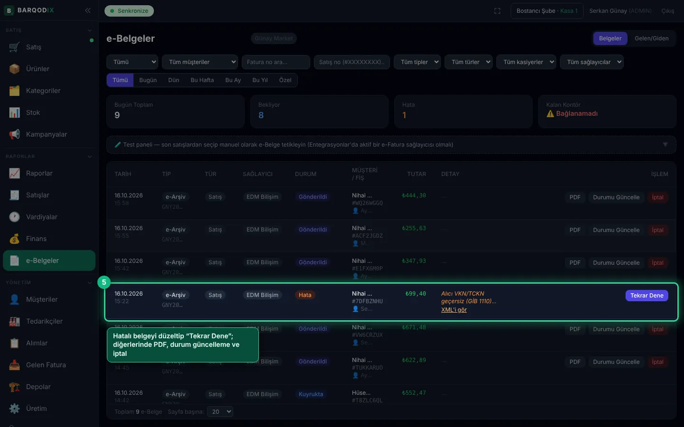
Task: Open the Tüm tipler dropdown
Action: (x=418, y=62)
